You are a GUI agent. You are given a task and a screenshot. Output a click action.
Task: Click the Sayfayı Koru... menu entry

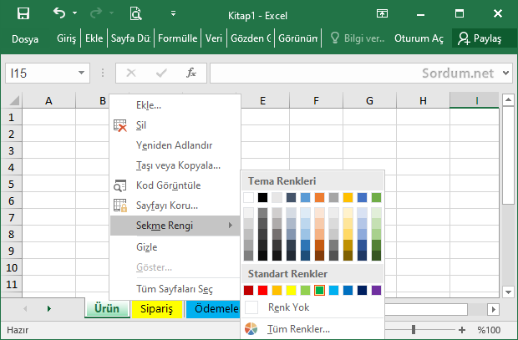click(x=175, y=206)
